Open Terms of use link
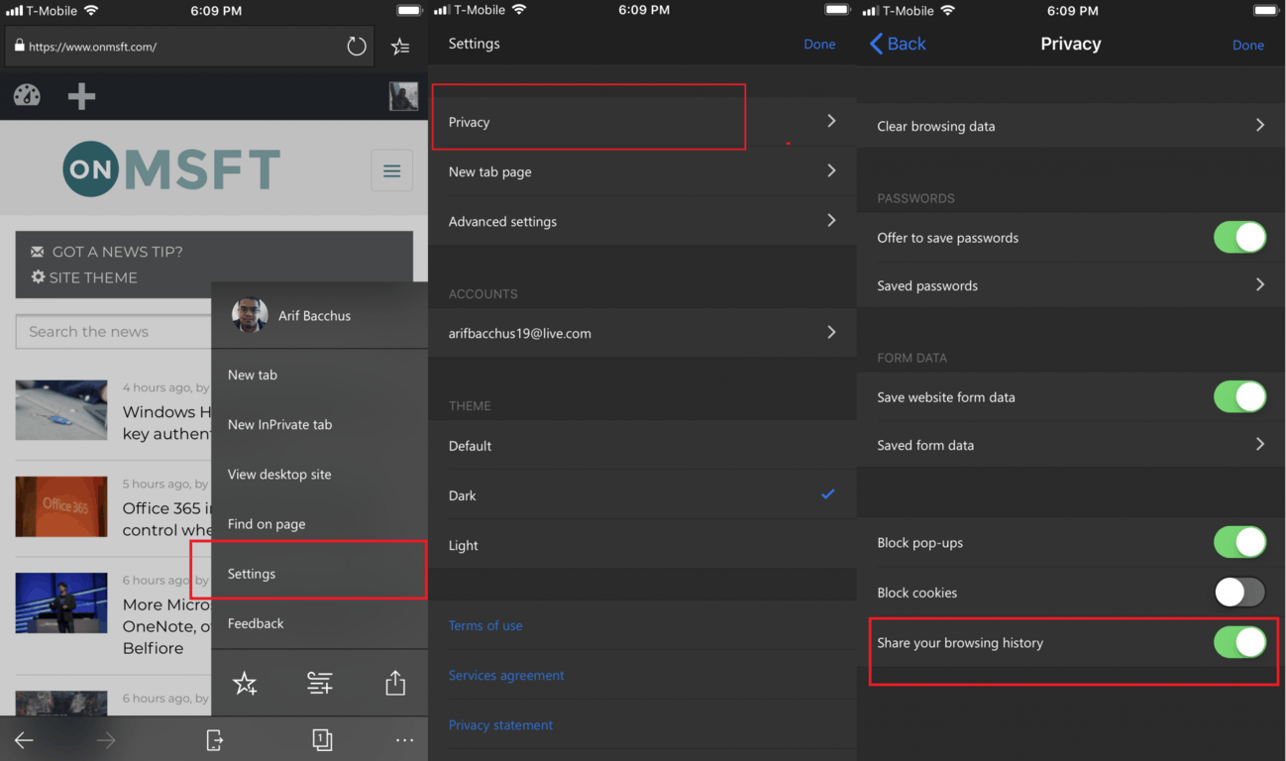The width and height of the screenshot is (1286, 761). (x=485, y=625)
